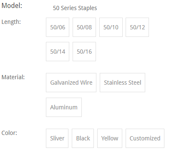The image size is (169, 158).
Task: Choose Stainless Steel material
Action: (122, 83)
